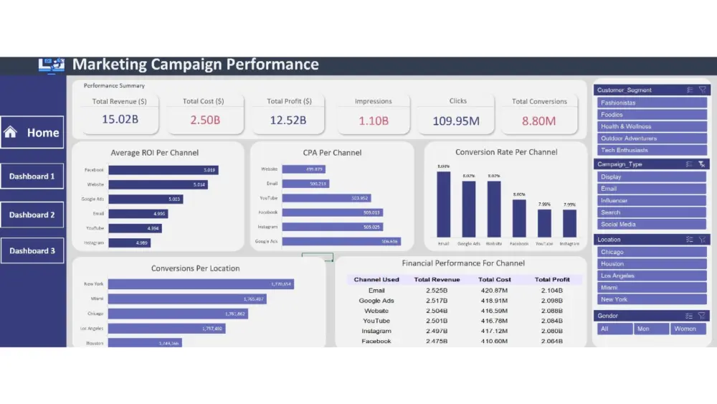This screenshot has width=717, height=404.
Task: Clear the Campaign_Type slicer filter
Action: 702,164
